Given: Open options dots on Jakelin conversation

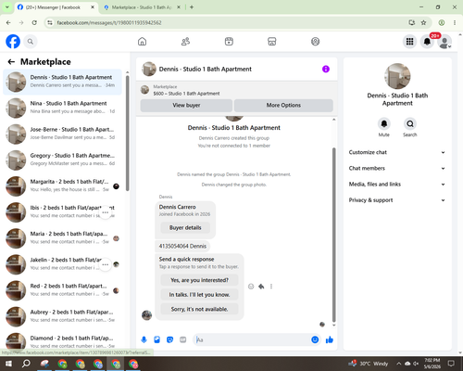Looking at the screenshot, I should (106, 264).
